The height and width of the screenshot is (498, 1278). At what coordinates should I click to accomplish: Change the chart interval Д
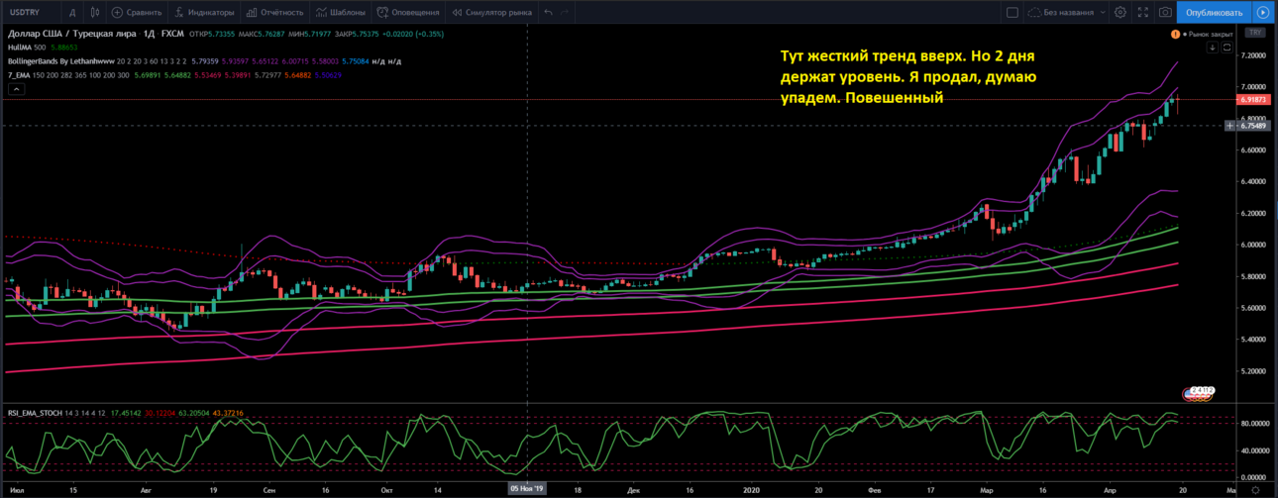point(72,13)
